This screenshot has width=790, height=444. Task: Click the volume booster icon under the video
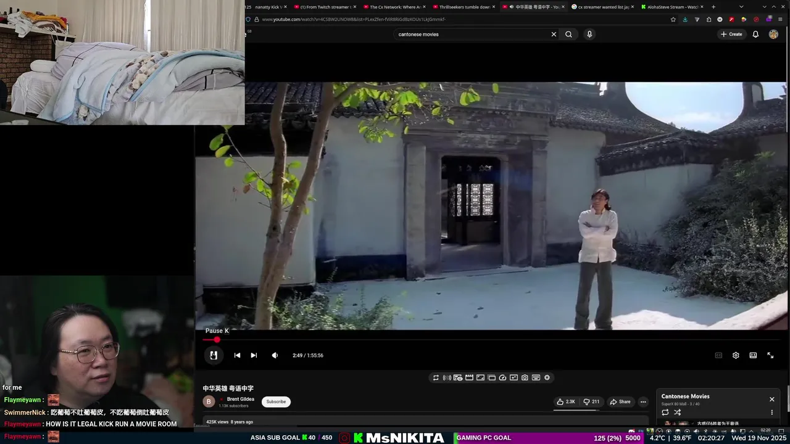(x=447, y=377)
